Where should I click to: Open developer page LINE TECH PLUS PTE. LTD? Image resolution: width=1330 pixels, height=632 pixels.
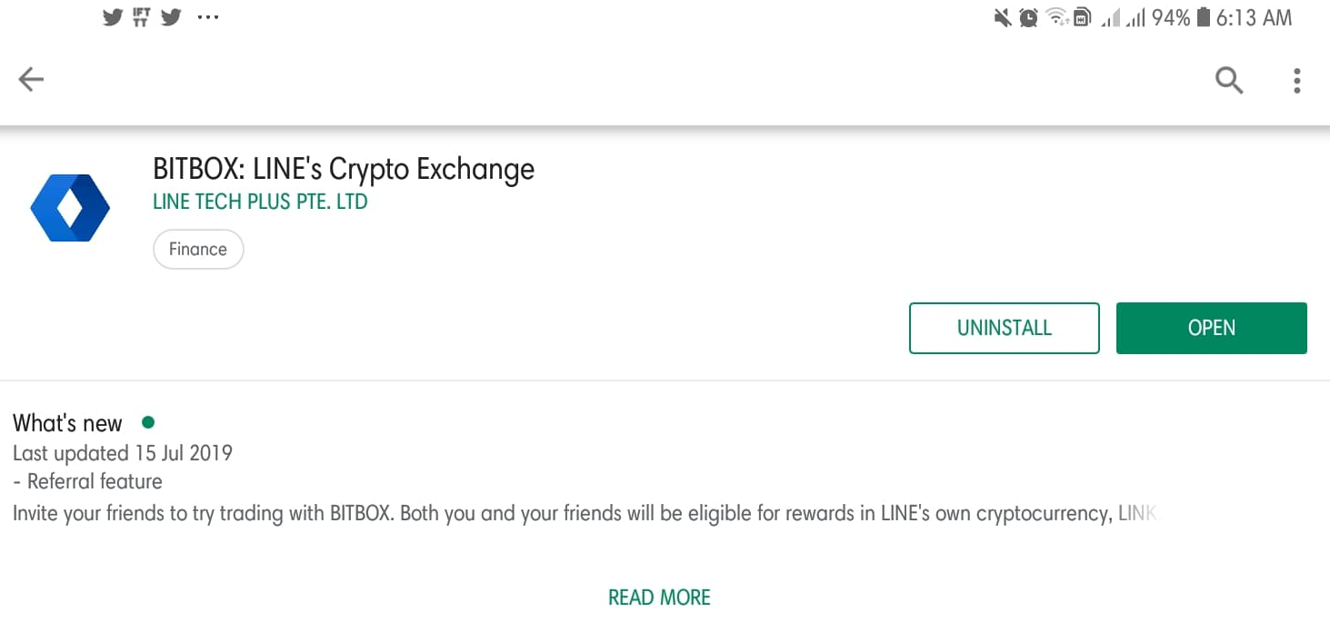coord(260,202)
